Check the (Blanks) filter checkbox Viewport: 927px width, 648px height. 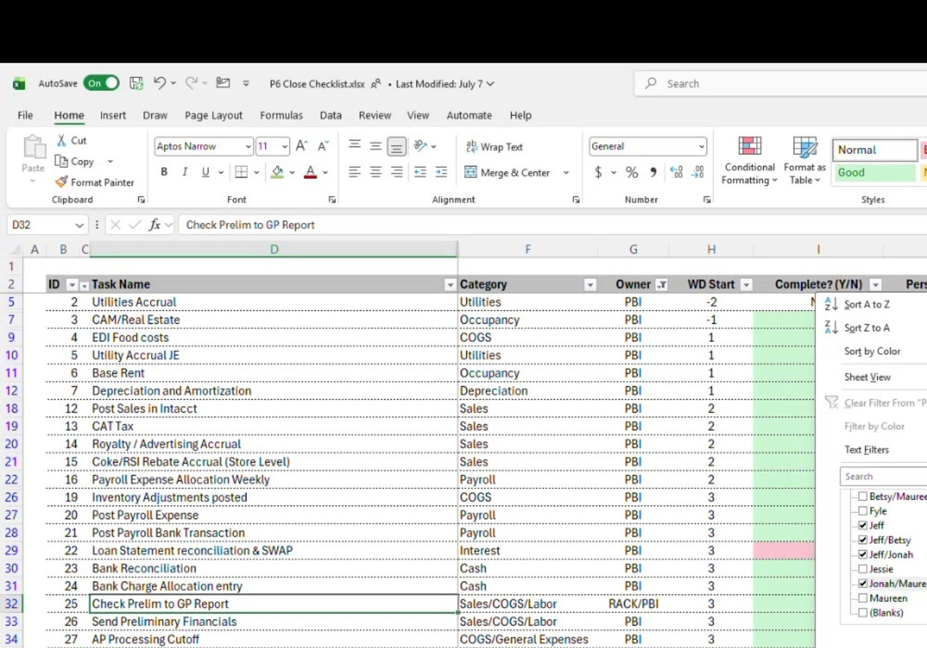tap(863, 613)
